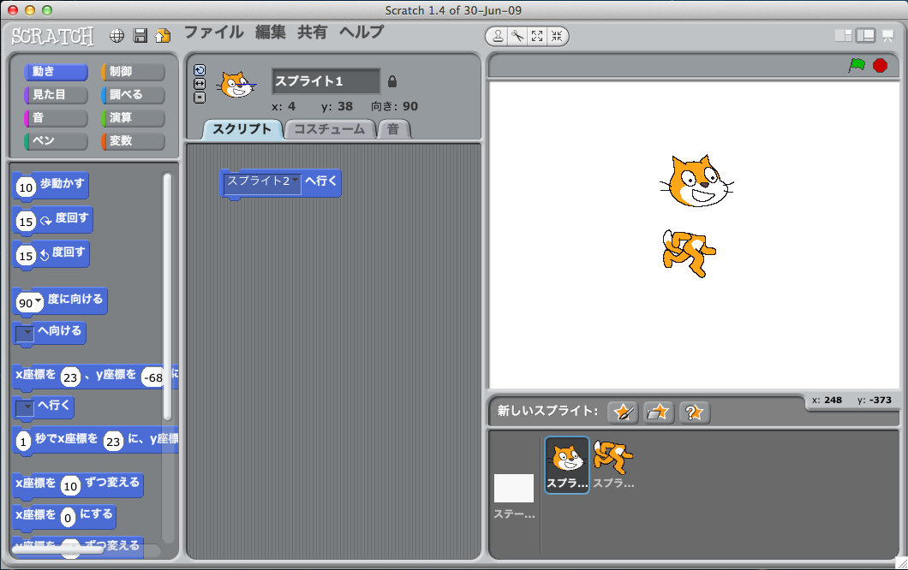This screenshot has width=908, height=570.
Task: Select the delete scissors tool
Action: [x=517, y=37]
